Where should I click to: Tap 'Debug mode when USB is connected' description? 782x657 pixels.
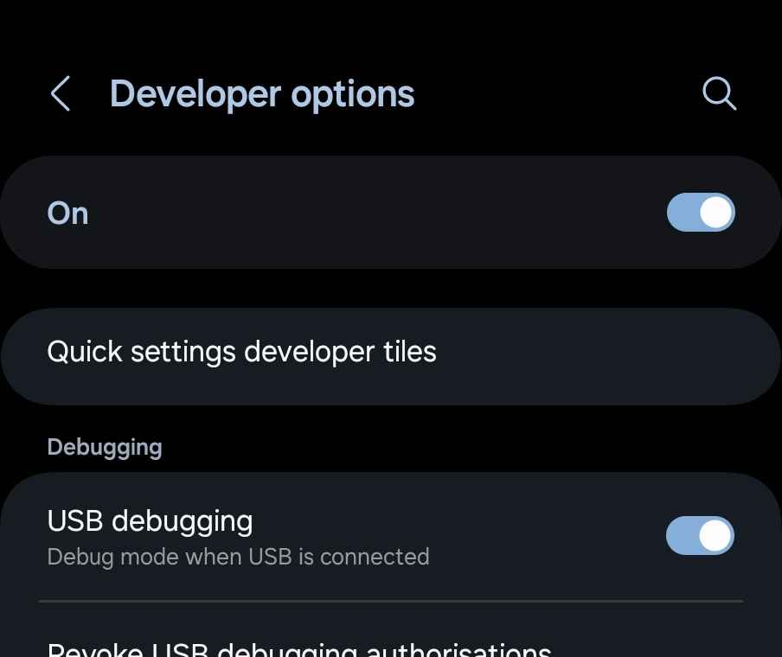tap(239, 558)
